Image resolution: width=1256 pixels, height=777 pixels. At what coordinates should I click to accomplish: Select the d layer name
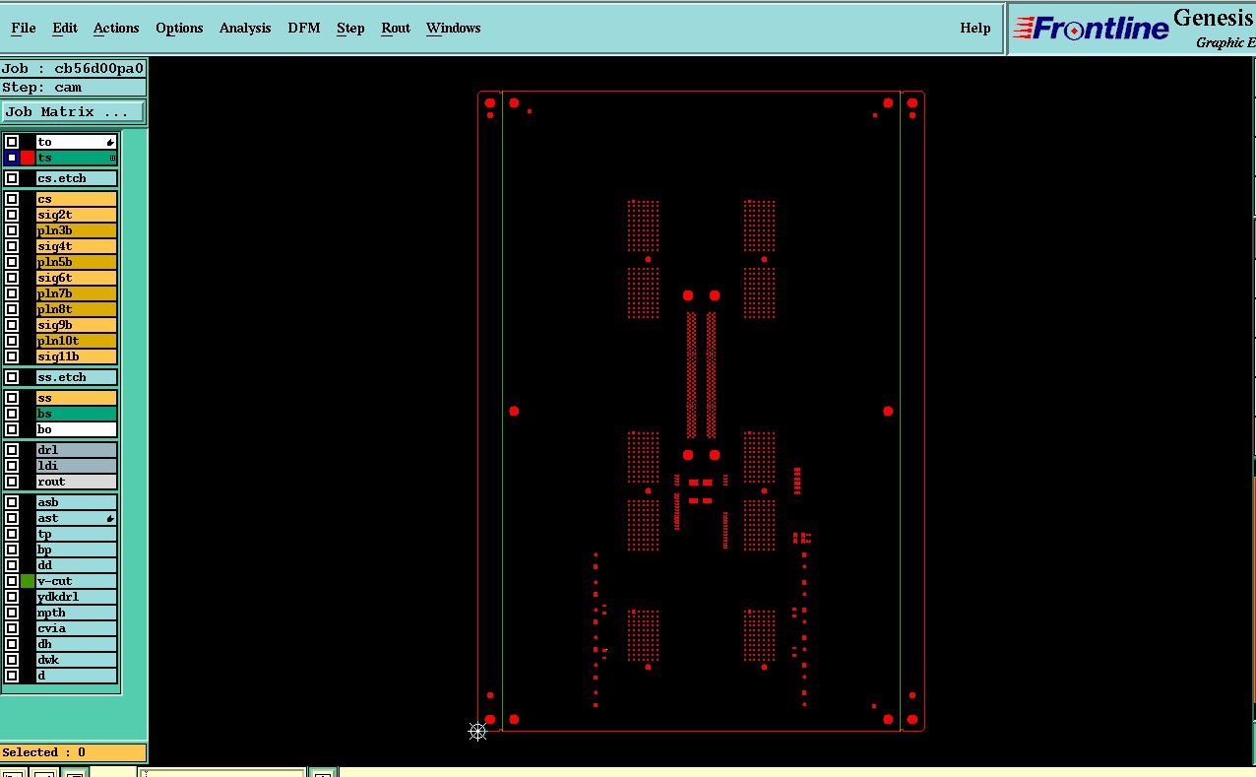point(77,676)
